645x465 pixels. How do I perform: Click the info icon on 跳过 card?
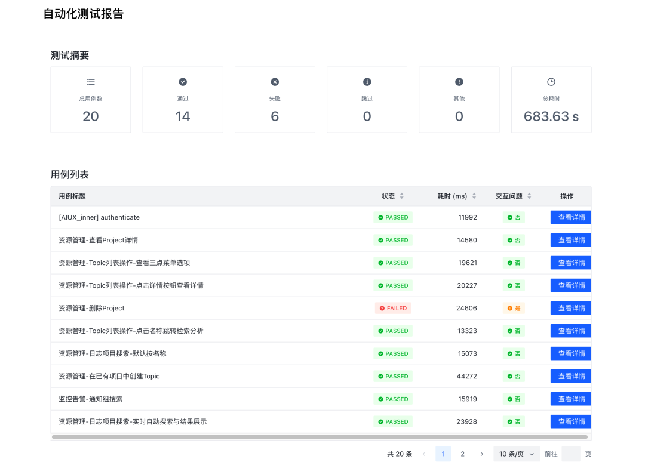(x=367, y=82)
